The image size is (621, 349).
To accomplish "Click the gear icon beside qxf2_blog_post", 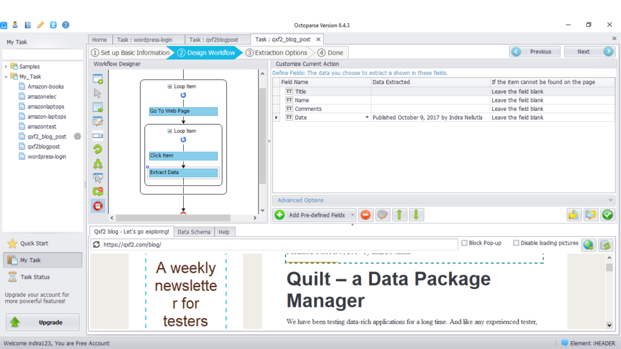I will [x=78, y=136].
